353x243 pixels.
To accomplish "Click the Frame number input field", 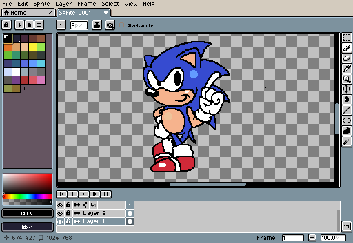I will (x=293, y=238).
